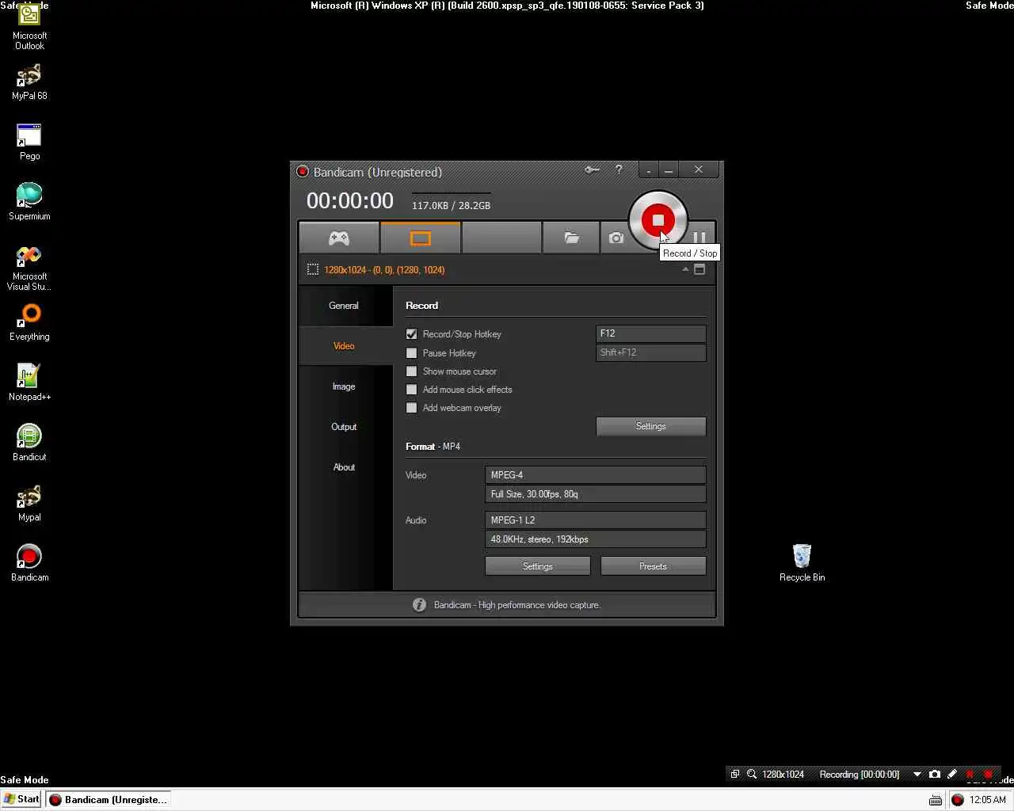Image resolution: width=1014 pixels, height=811 pixels.
Task: Open the Supermium desktop icon
Action: (29, 202)
